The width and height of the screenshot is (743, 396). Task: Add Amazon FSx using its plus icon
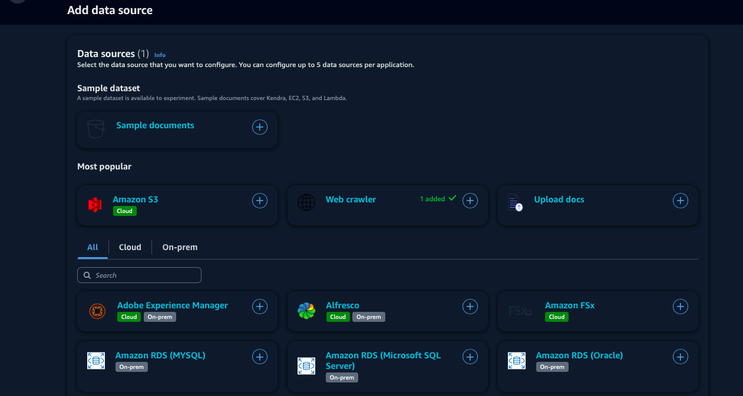click(x=681, y=307)
